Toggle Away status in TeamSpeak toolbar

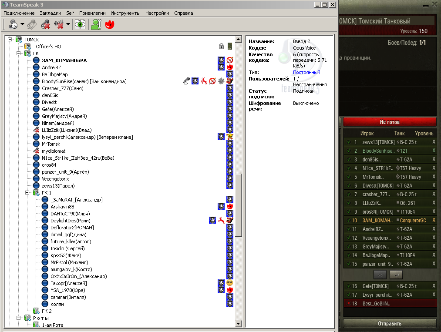[x=13, y=24]
